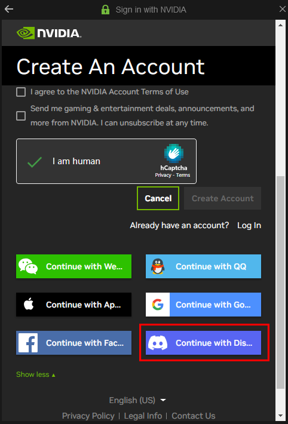Click the NVIDIA logo
This screenshot has width=288, height=424.
tap(49, 33)
